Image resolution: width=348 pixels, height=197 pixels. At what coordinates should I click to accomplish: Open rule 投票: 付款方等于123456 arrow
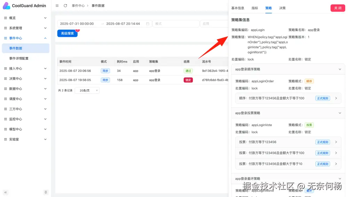pyautogui.click(x=336, y=142)
